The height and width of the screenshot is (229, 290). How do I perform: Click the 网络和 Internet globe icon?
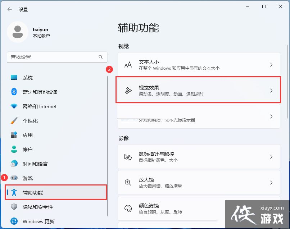14,106
